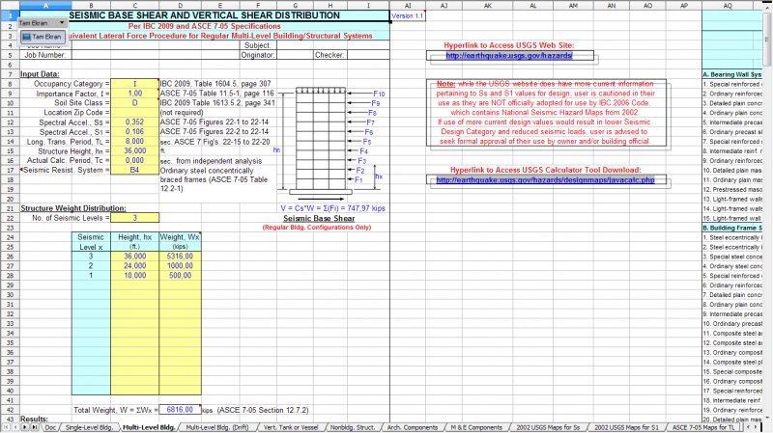Viewport: 773px width, 433px height.
Task: Switch to the Single-Level Bldg. tab
Action: (89, 427)
